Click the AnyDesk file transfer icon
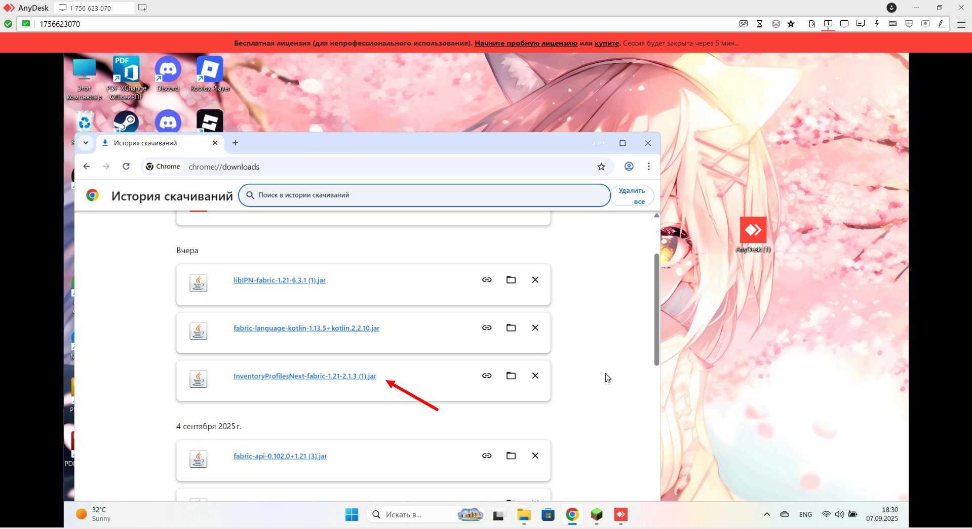The image size is (972, 529). pyautogui.click(x=812, y=24)
